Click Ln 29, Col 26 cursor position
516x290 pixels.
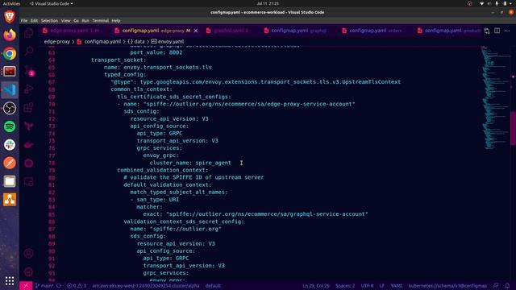[316, 286]
